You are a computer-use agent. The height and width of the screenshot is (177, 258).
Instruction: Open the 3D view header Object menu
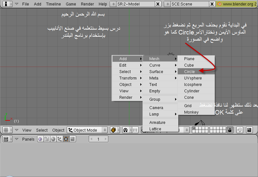click(58, 130)
